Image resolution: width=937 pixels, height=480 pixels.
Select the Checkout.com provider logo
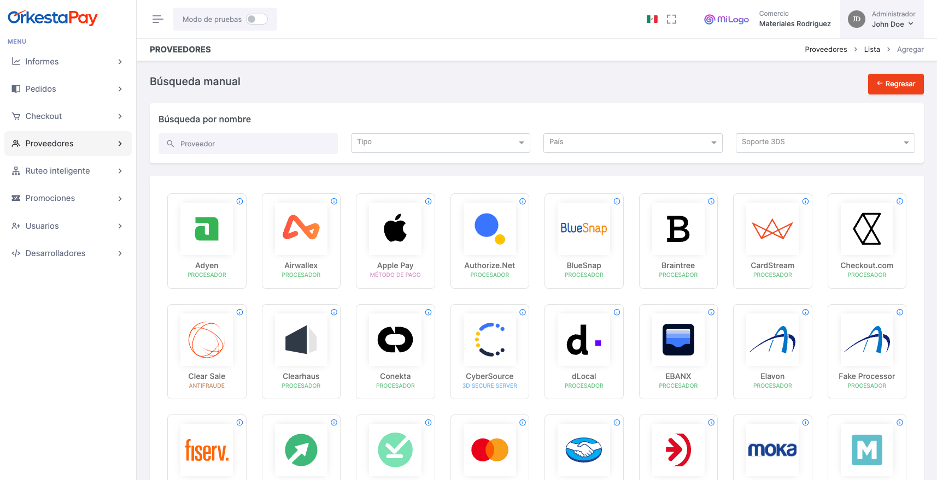coord(867,229)
